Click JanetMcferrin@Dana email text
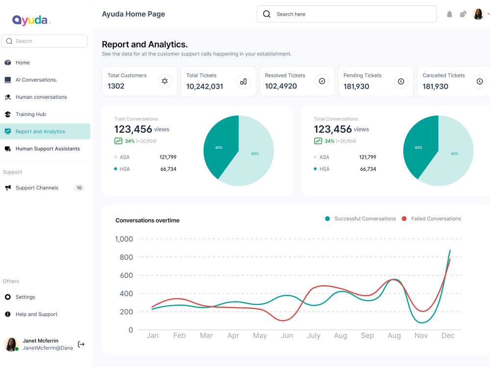Image resolution: width=490 pixels, height=367 pixels. pyautogui.click(x=48, y=348)
